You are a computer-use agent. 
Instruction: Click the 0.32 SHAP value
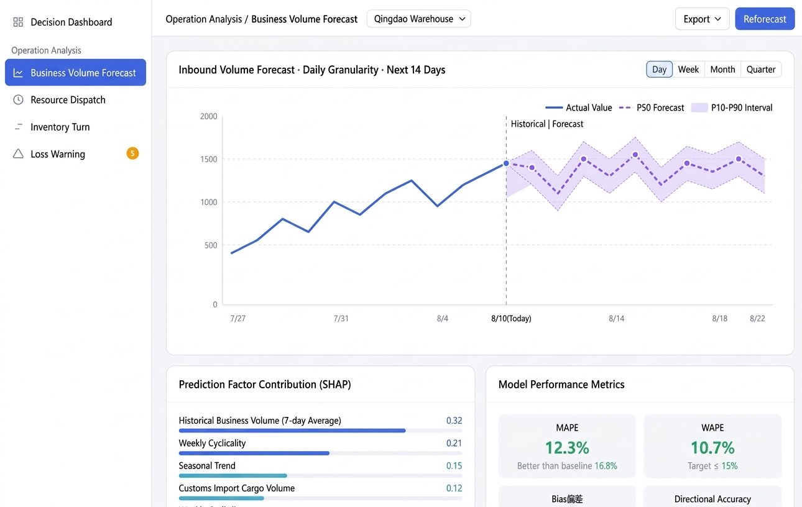click(x=454, y=421)
